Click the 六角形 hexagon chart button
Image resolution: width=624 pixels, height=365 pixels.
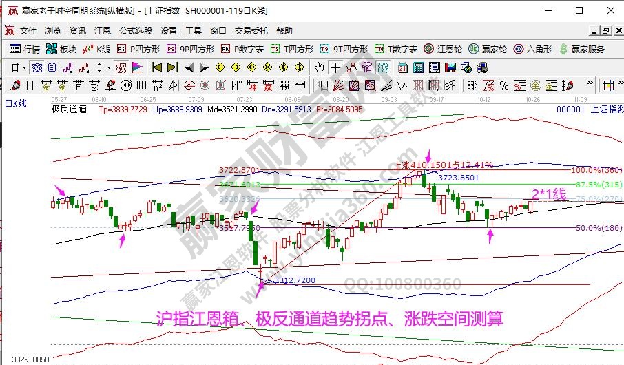pos(532,49)
